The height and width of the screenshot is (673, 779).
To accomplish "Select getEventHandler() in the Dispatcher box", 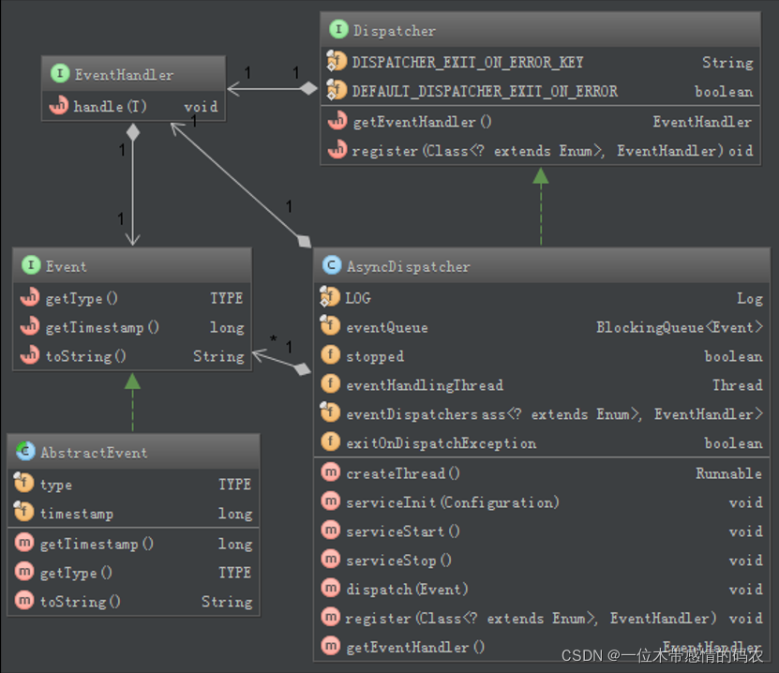I will (422, 122).
